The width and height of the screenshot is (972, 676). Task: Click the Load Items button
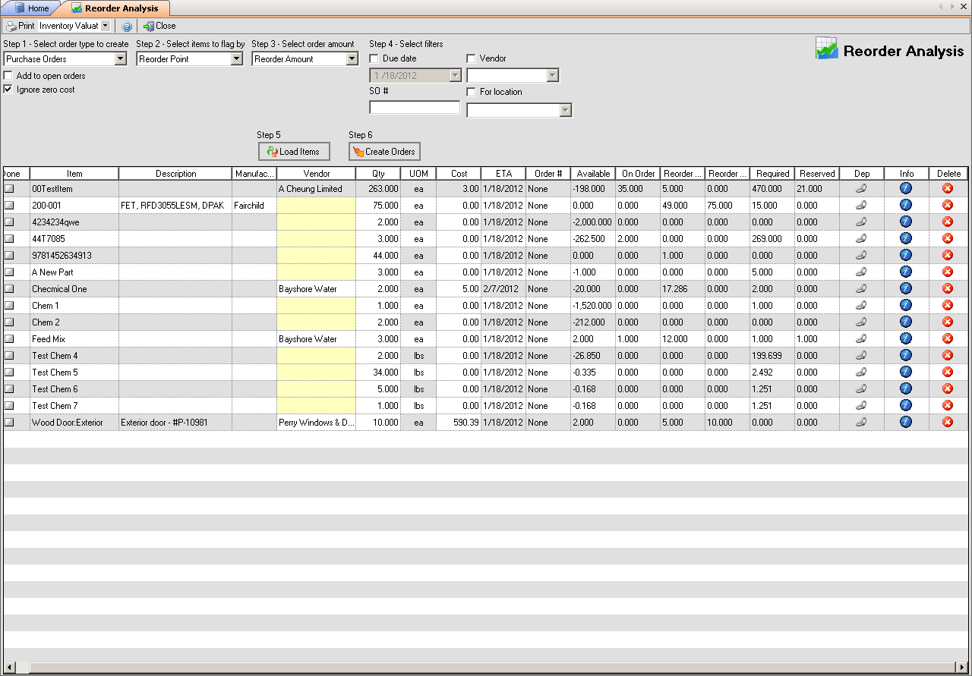point(294,152)
